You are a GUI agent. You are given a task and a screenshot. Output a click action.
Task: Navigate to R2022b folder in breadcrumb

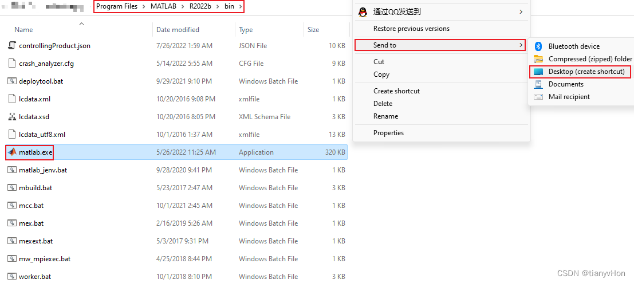coord(200,7)
